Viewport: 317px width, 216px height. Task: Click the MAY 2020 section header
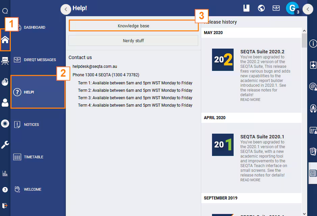251,33
